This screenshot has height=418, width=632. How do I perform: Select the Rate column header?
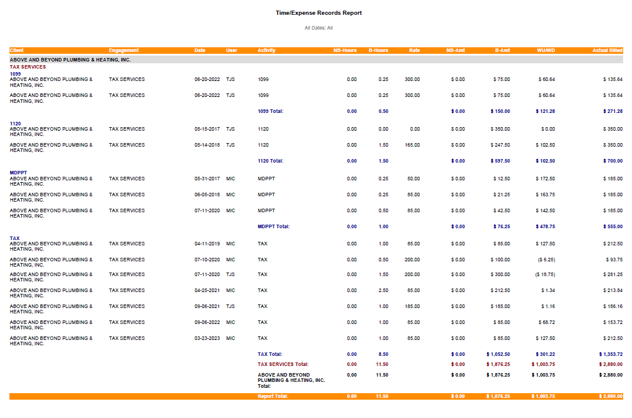(x=414, y=50)
